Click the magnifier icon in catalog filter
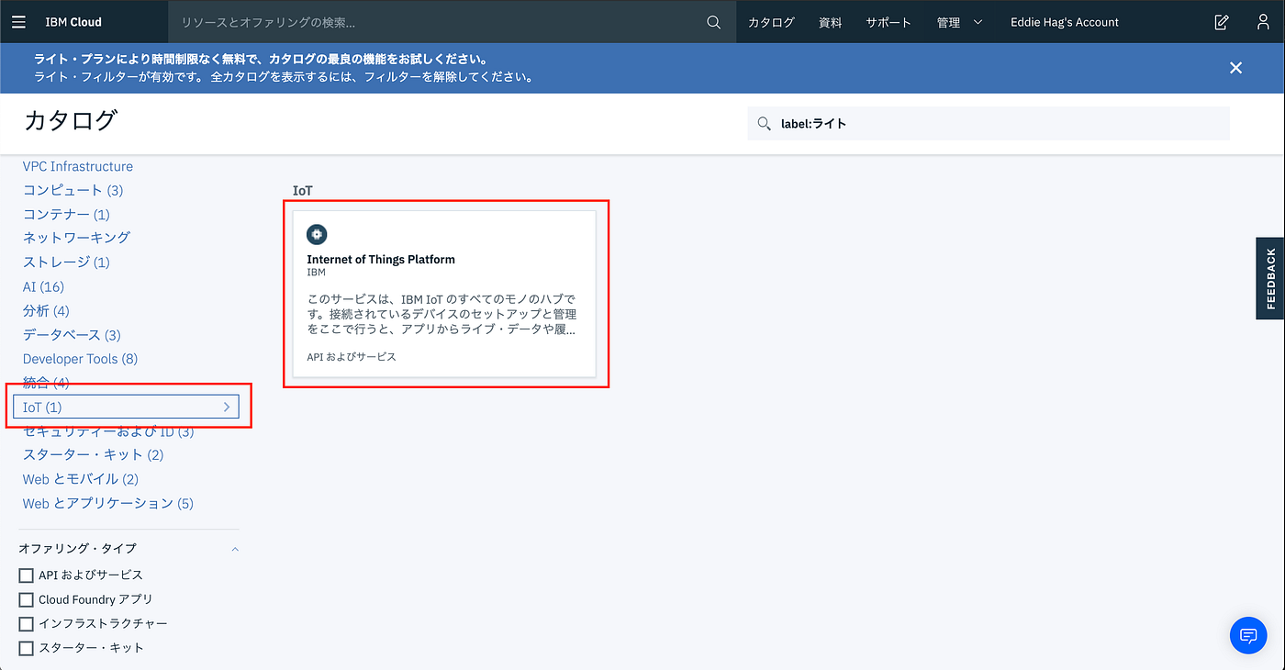The height and width of the screenshot is (670, 1285). point(764,123)
